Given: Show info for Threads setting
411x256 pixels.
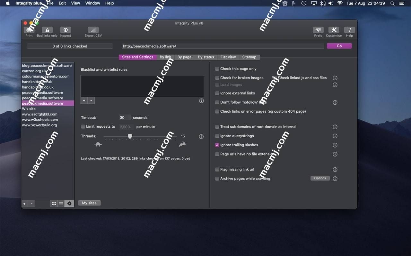Looking at the screenshot, I should click(201, 137).
